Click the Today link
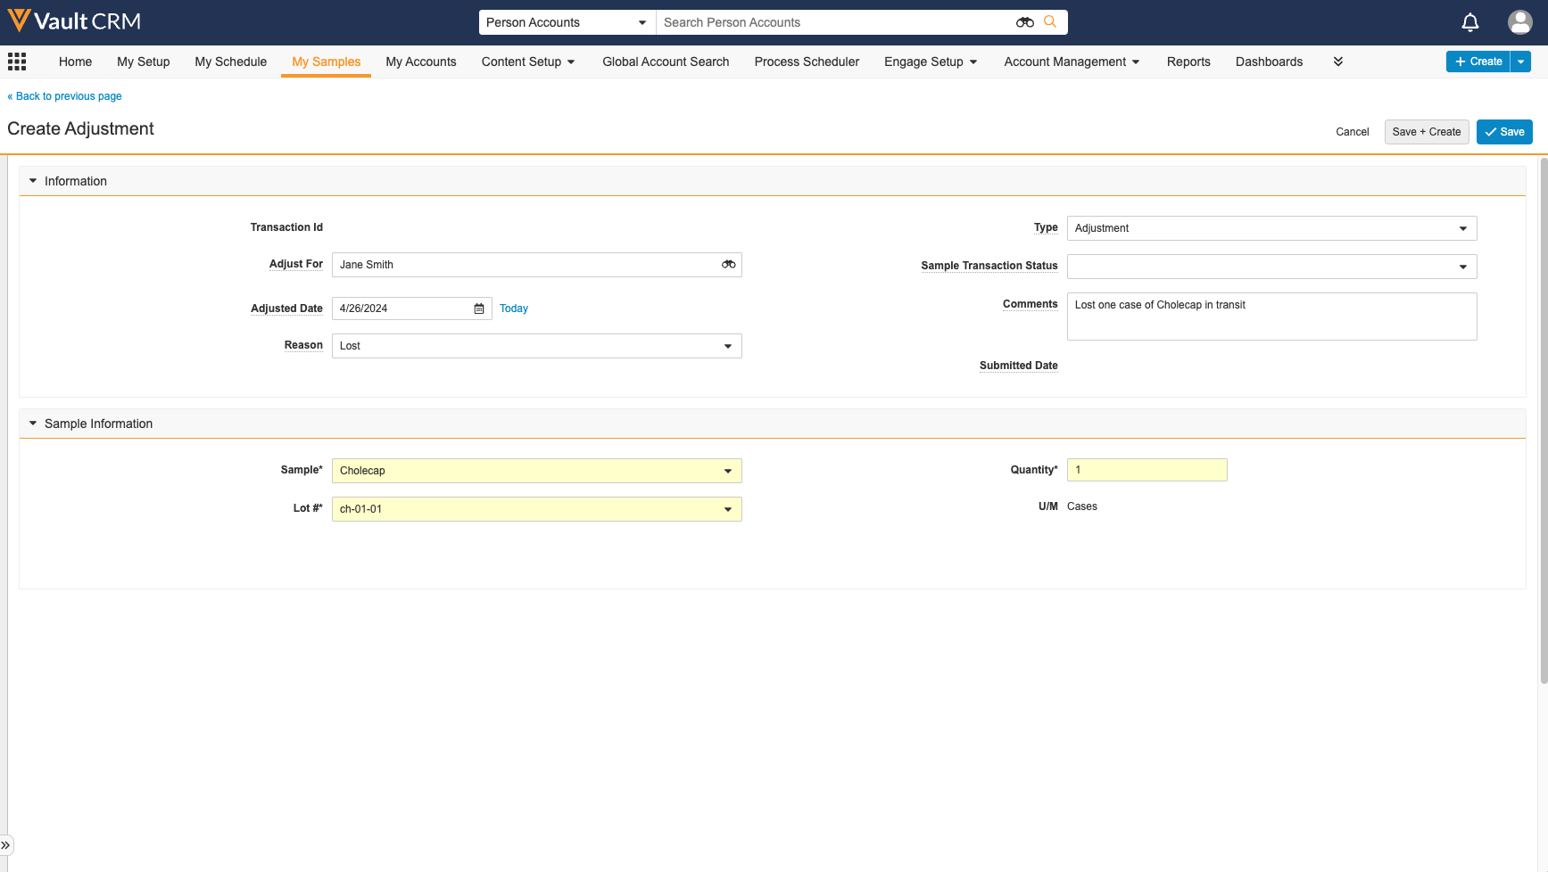The width and height of the screenshot is (1548, 872). point(513,308)
